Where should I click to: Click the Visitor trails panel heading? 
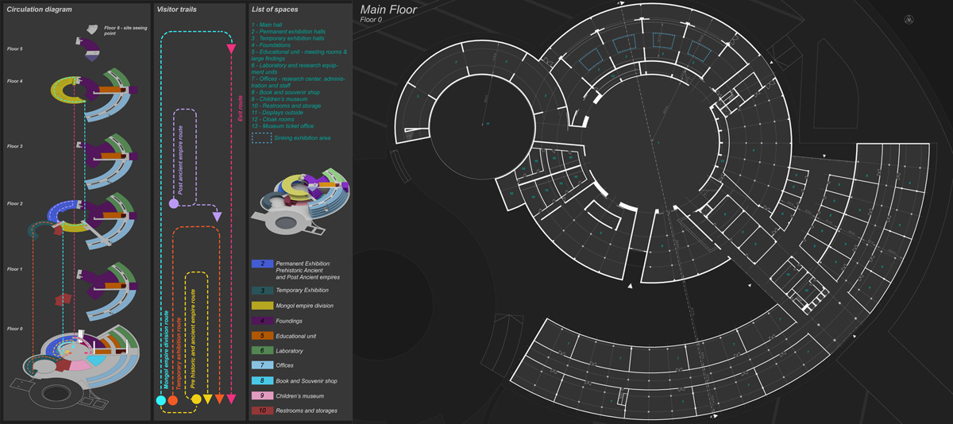(x=178, y=10)
